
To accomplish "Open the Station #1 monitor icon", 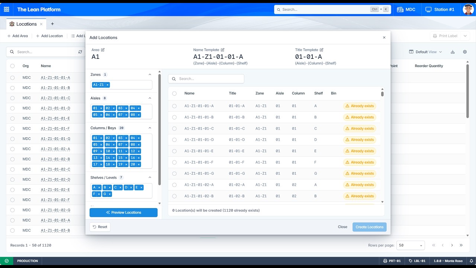I will (x=428, y=9).
